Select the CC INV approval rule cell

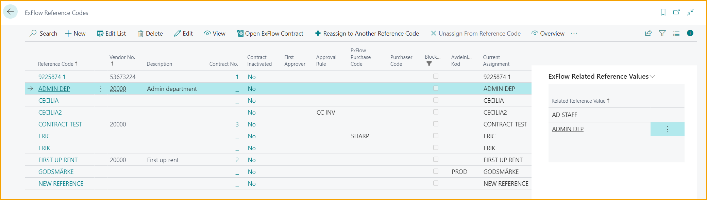click(x=326, y=113)
